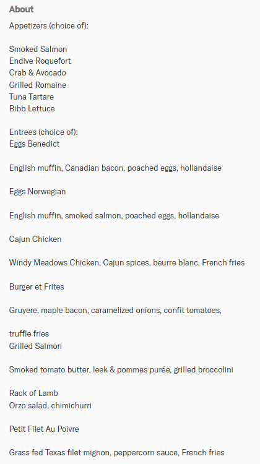Click the Orzo salad, chimichurri line
Screen dimensions: 260x464
[50, 406]
